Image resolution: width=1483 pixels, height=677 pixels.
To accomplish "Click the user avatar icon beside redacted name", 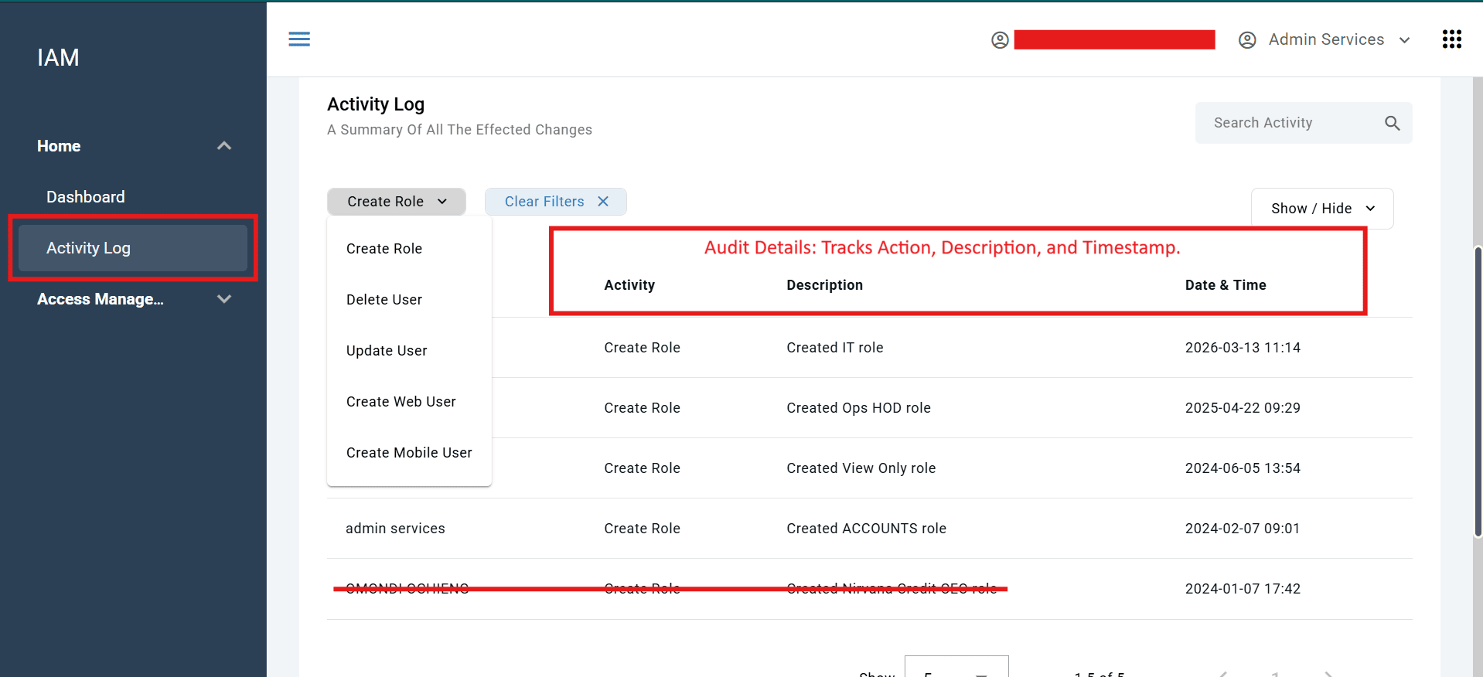I will (1000, 40).
